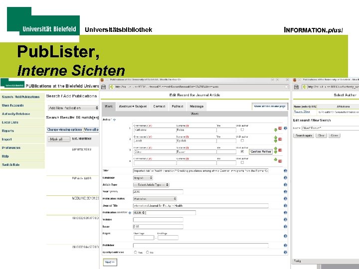Image resolution: width=359 pixels, height=269 pixels.
Task: Open help icon for Publication Status field
Action: (x=285, y=199)
